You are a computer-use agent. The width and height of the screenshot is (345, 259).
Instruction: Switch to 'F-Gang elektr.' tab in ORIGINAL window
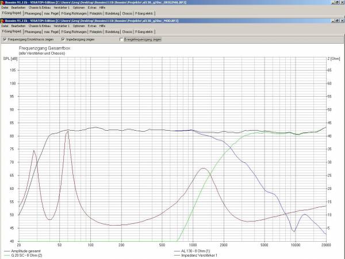pos(144,13)
